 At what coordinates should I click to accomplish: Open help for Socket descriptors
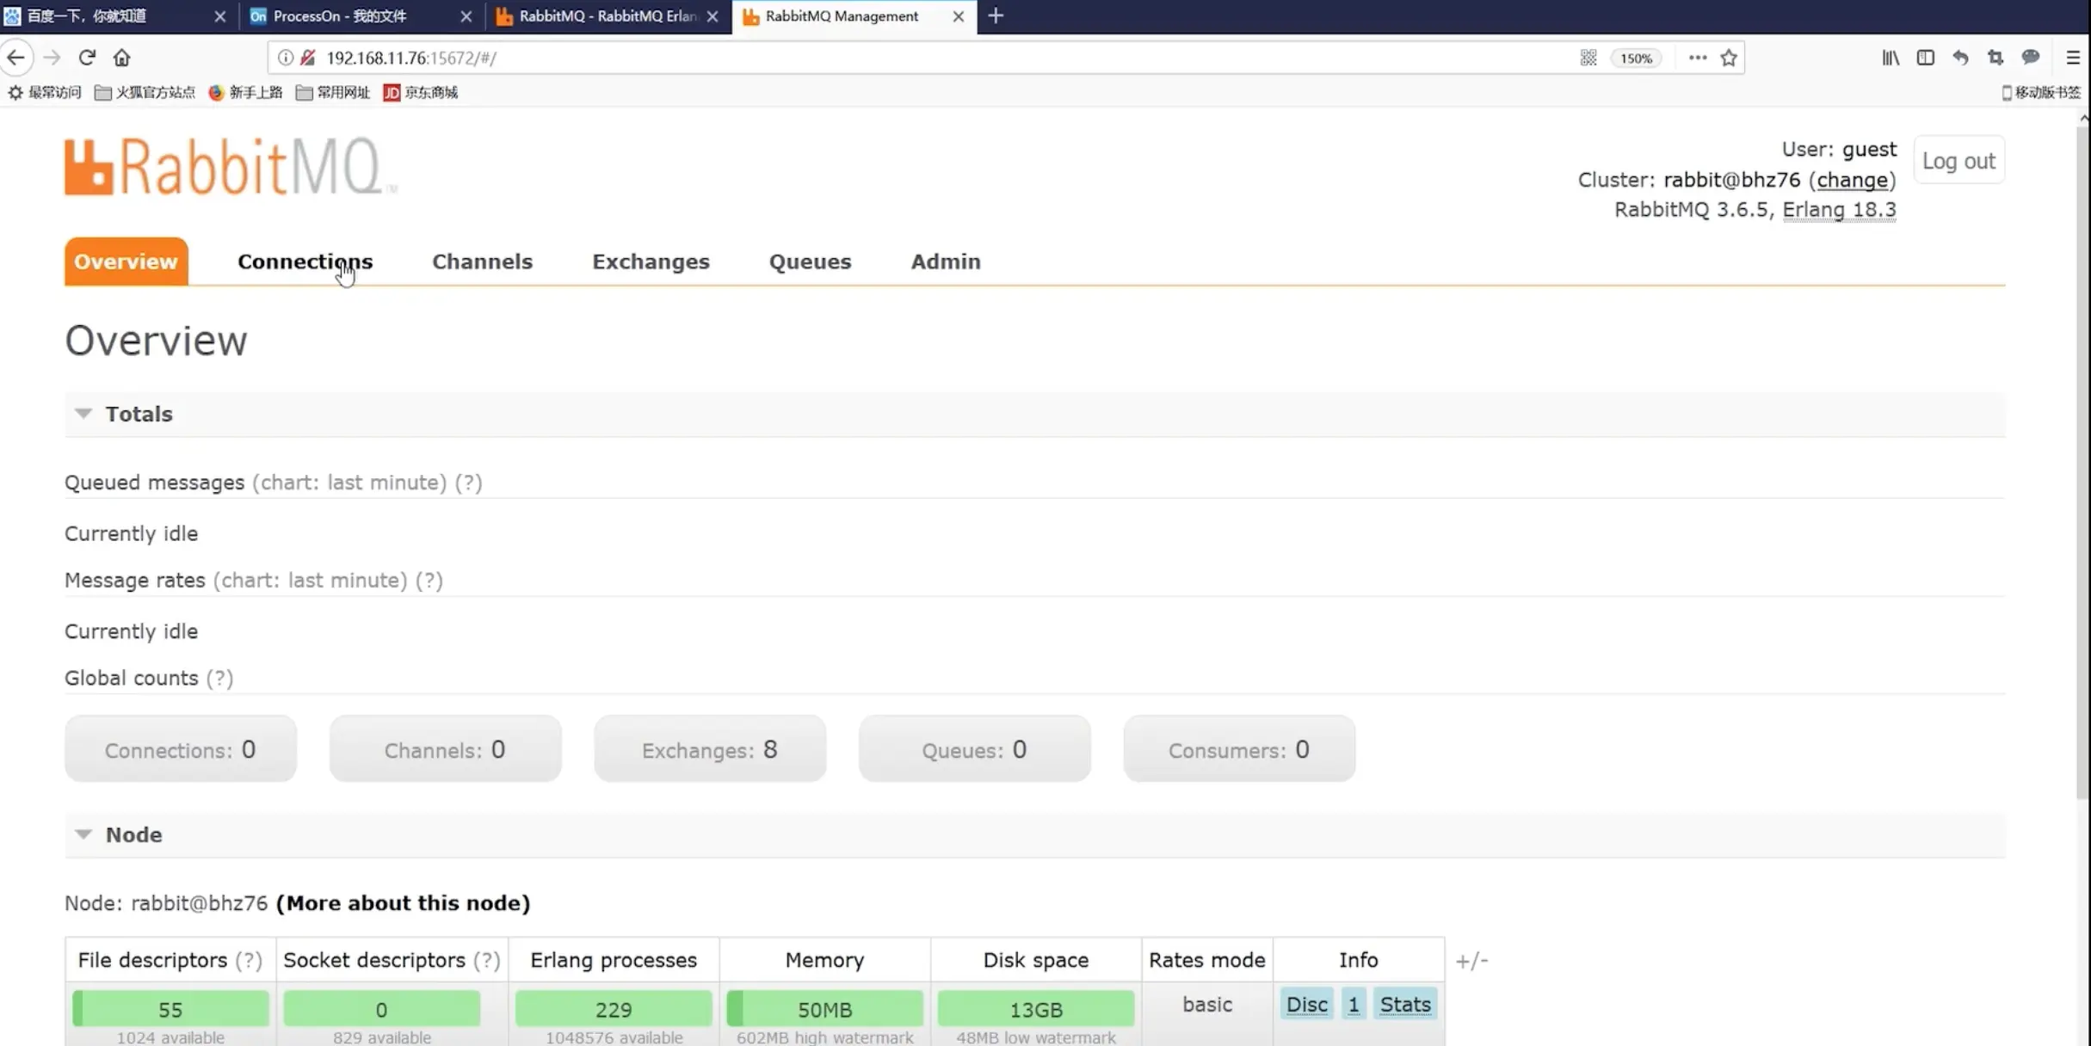click(x=487, y=960)
